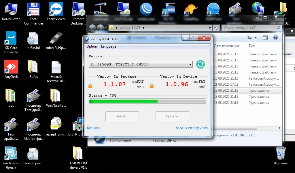The height and width of the screenshot is (173, 295).
Task: Select the SD Card Formatter desktop shortcut
Action: coord(11,43)
